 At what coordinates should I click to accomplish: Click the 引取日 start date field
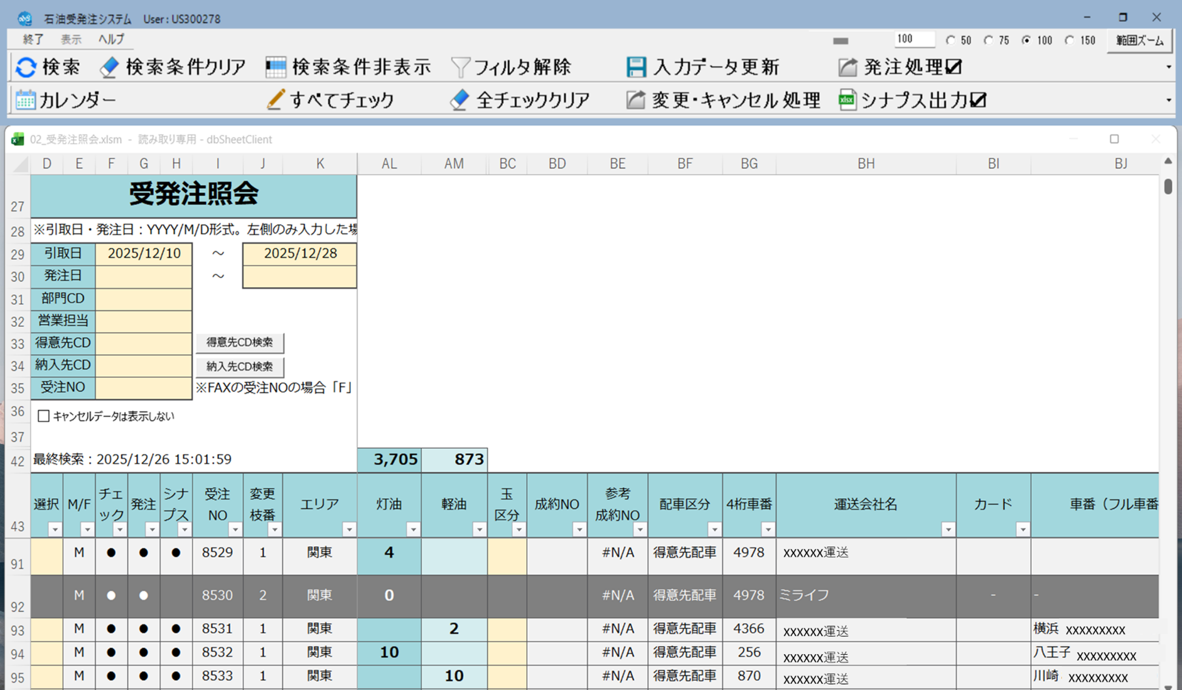click(144, 254)
